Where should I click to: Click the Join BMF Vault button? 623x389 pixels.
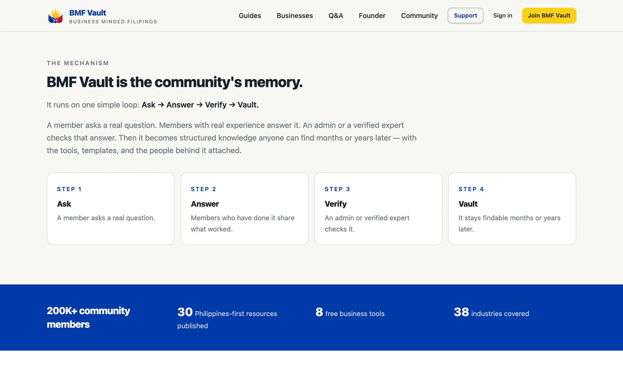coord(549,16)
